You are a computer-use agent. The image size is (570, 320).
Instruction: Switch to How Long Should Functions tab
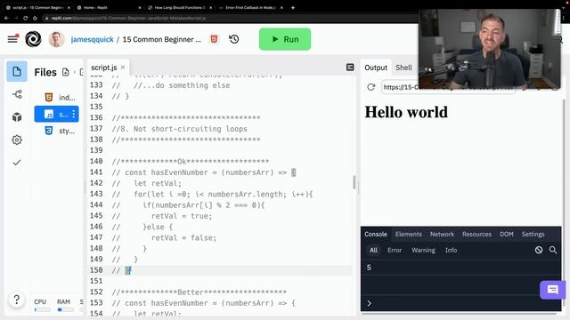pyautogui.click(x=180, y=7)
